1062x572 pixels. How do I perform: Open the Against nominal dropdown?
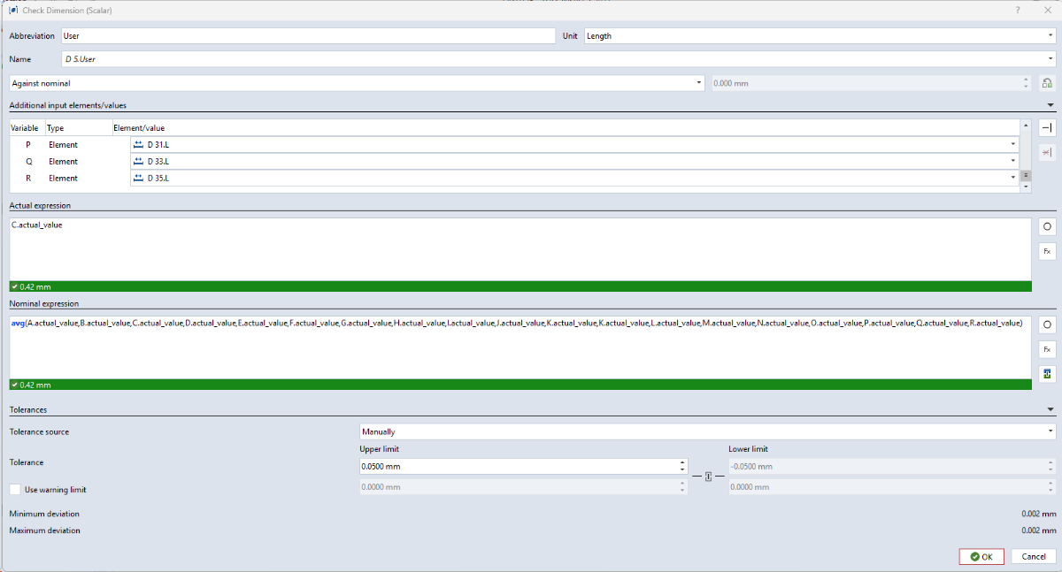tap(357, 83)
